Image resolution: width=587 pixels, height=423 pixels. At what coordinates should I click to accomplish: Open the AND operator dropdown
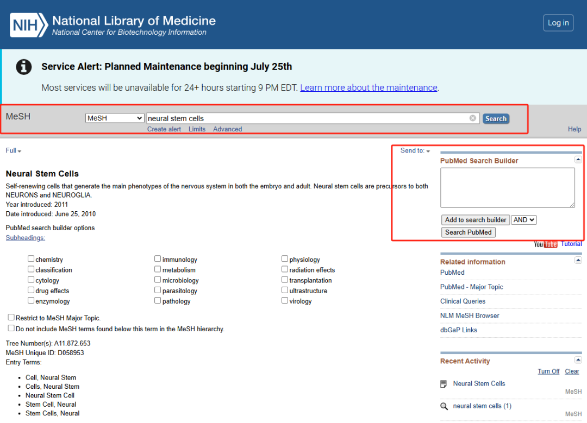click(524, 220)
